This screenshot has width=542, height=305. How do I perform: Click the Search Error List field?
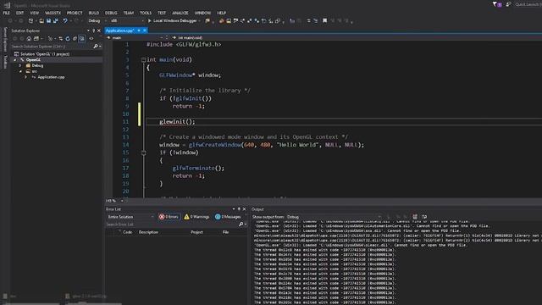171,225
